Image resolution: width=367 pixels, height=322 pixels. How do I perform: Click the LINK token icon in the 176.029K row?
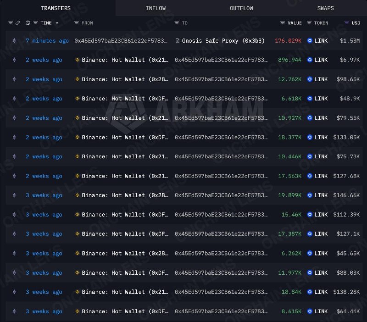click(x=310, y=41)
